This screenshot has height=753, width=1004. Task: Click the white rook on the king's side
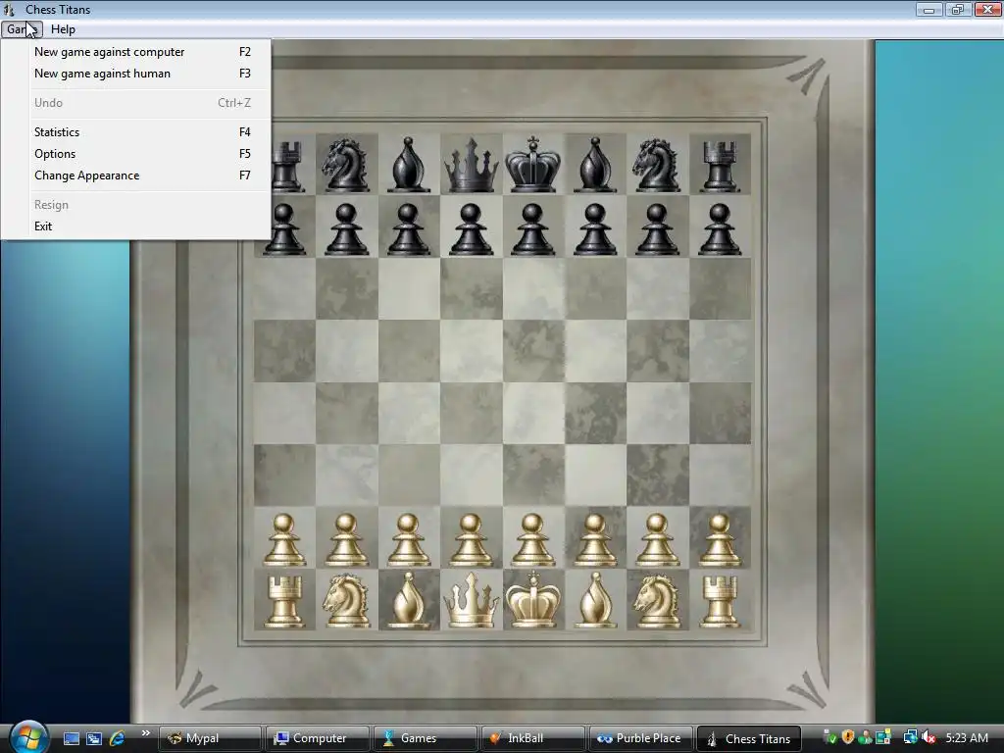[720, 602]
